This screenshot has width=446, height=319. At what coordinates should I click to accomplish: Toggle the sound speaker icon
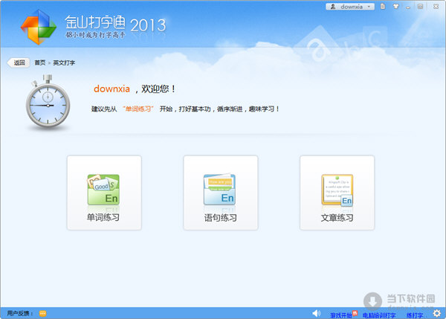pos(317,314)
